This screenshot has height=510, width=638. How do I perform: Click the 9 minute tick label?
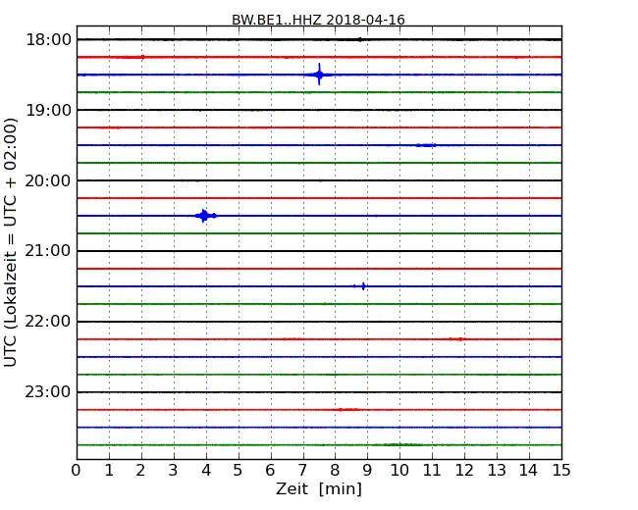367,471
